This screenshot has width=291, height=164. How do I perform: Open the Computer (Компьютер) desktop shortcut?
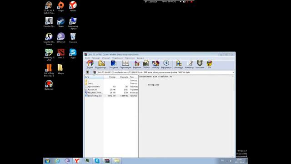pyautogui.click(x=73, y=23)
